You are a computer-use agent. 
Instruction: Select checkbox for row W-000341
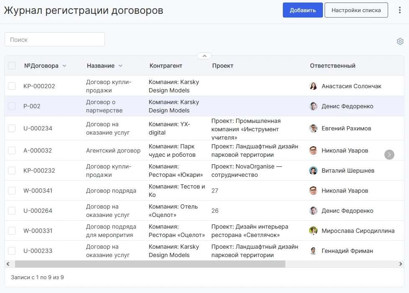[12, 191]
